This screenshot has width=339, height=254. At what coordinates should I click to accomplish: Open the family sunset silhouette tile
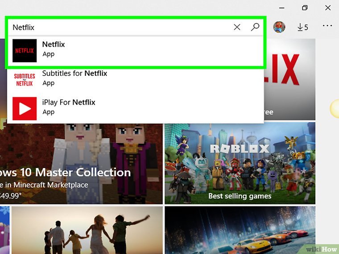click(x=87, y=230)
